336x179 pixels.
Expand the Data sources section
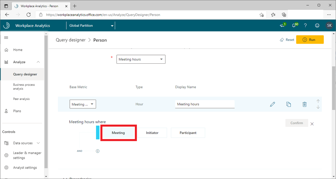tap(38, 143)
